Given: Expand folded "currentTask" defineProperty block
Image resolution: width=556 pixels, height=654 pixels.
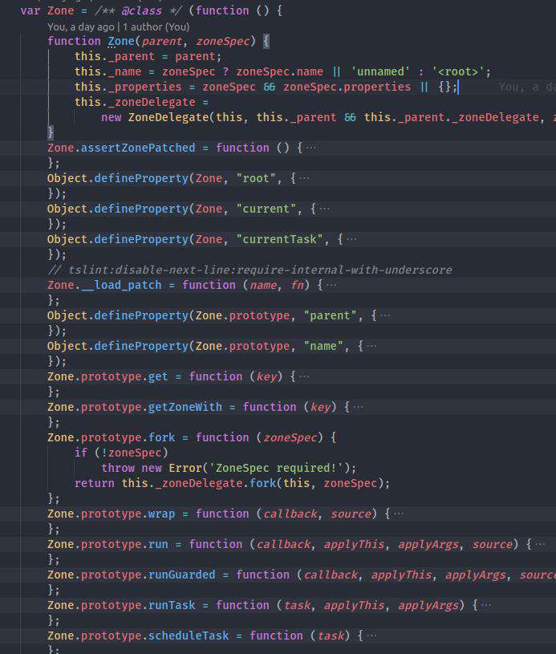Looking at the screenshot, I should (x=351, y=239).
